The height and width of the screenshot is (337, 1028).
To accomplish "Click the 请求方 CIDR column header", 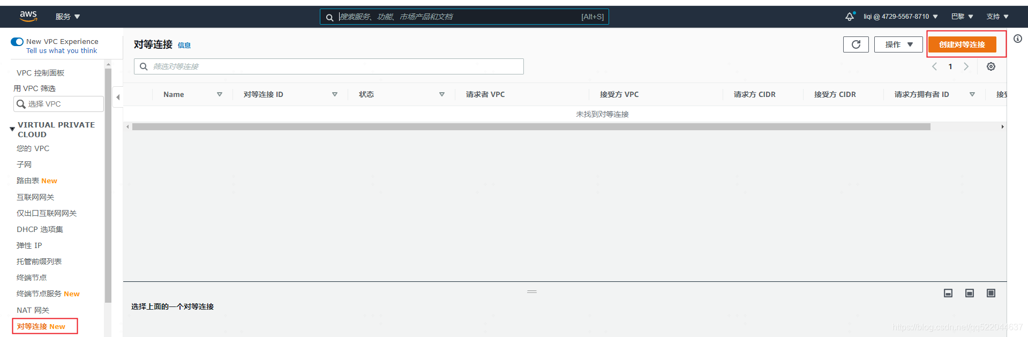I will click(x=755, y=94).
